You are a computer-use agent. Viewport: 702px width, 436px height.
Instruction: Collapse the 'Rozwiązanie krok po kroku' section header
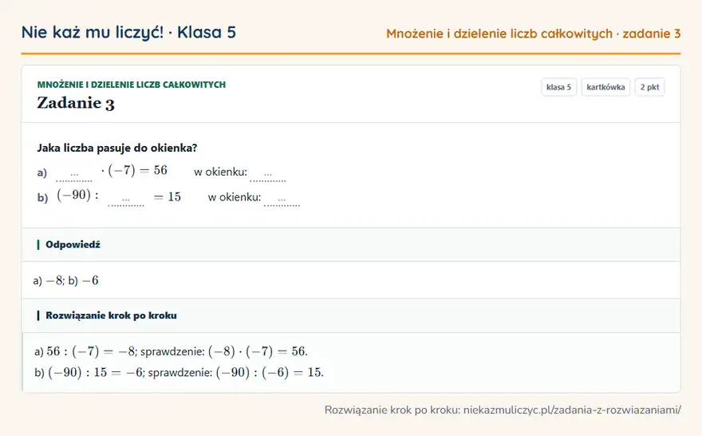coord(351,315)
